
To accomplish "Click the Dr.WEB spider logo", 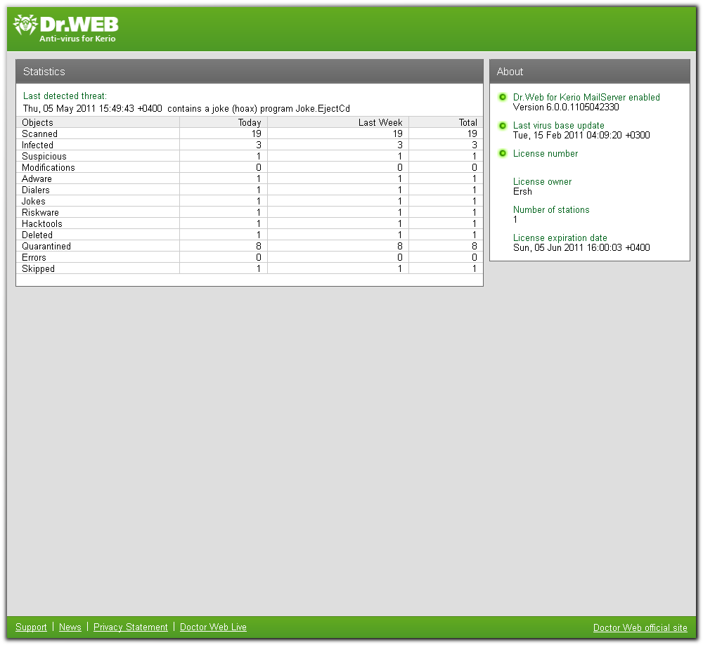I will (25, 25).
